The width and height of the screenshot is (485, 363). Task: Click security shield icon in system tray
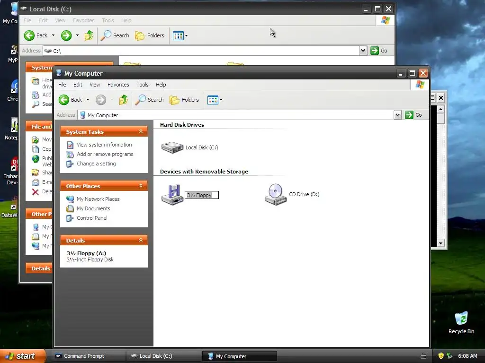coord(441,356)
